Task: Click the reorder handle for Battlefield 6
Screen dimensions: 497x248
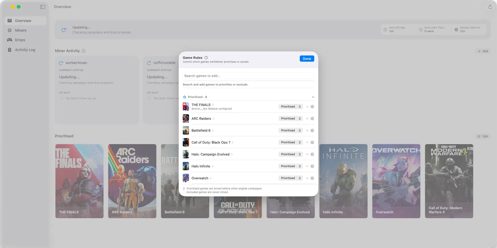Action: coord(307,131)
